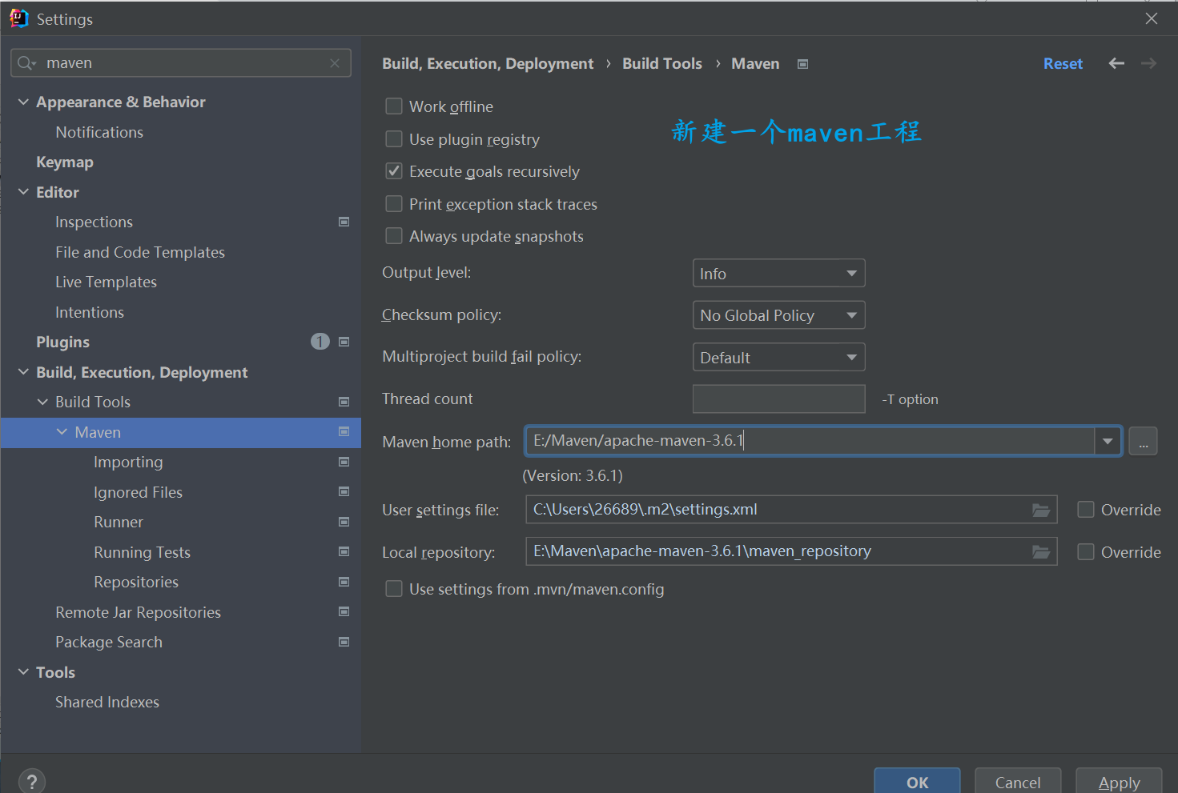
Task: Click project icon beside Remote Jar Repositories
Action: point(344,612)
